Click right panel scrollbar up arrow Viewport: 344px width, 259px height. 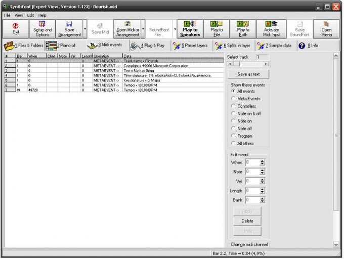336,56
